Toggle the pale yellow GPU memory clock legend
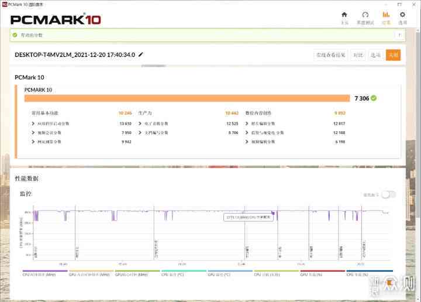The width and height of the screenshot is (421, 302). [91, 273]
